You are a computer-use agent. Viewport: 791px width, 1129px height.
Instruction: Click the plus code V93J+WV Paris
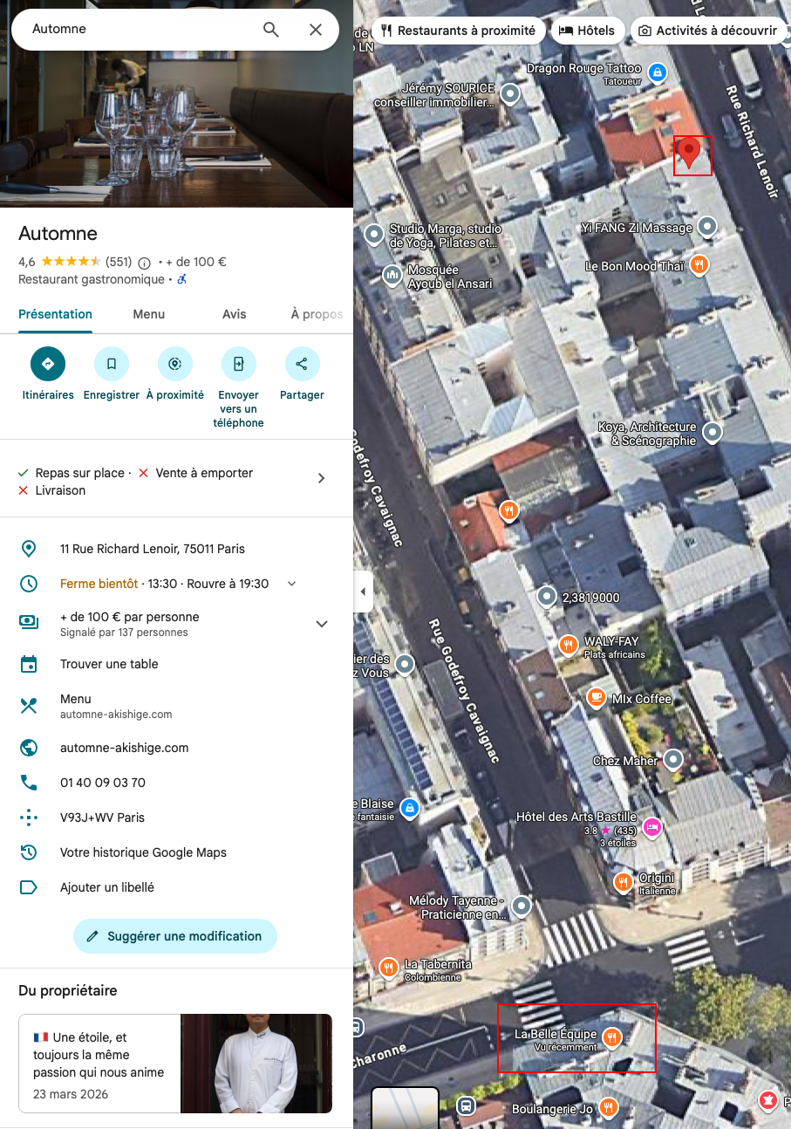176,818
